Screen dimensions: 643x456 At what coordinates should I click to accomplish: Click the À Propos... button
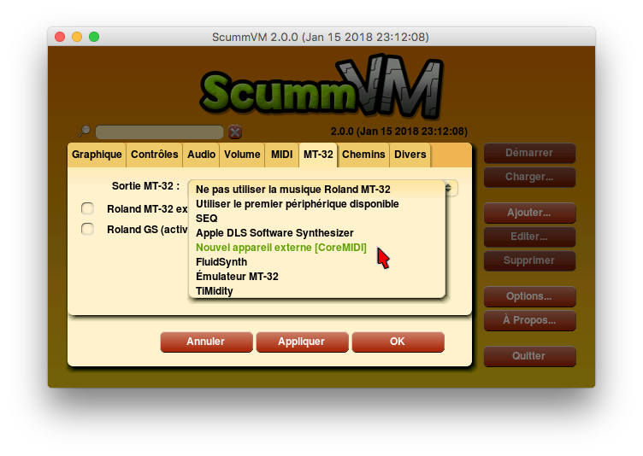click(529, 320)
